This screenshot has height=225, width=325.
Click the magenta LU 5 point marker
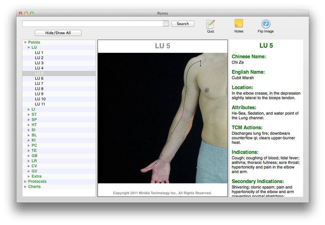(x=183, y=115)
